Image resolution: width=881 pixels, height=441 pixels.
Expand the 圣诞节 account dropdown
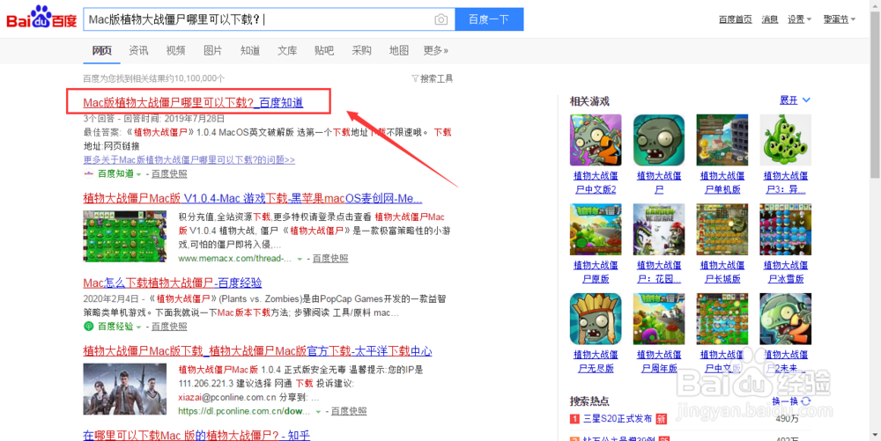[x=840, y=19]
